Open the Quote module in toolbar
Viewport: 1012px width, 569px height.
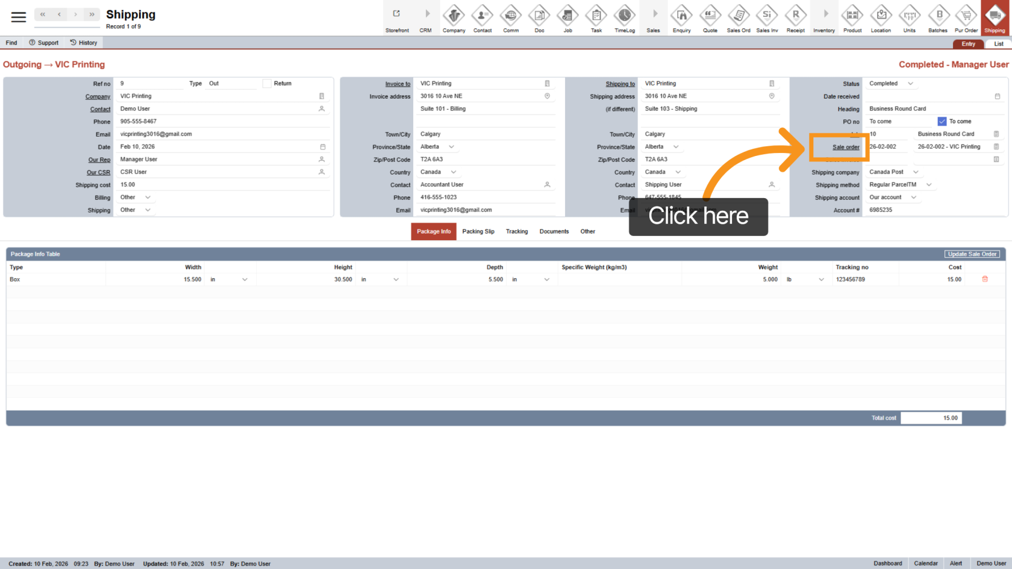pos(710,18)
